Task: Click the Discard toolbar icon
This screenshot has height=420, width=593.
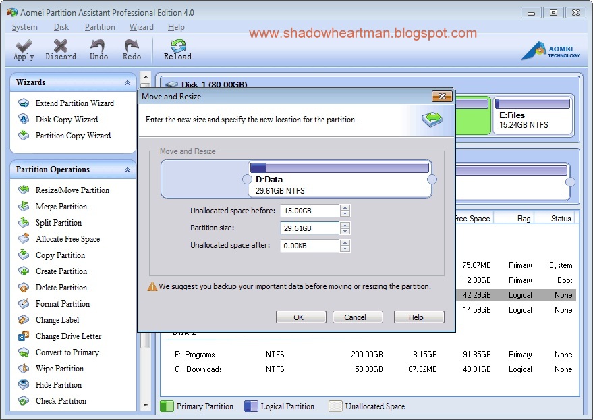Action: coord(61,46)
